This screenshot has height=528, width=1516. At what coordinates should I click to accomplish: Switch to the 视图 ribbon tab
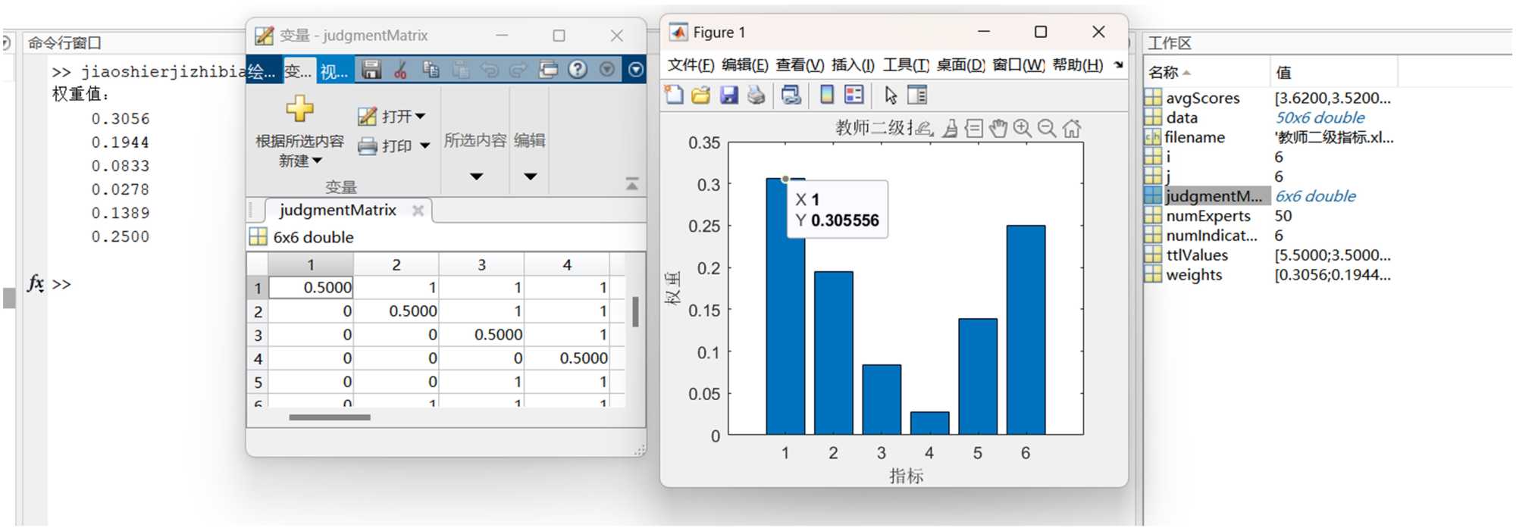(x=334, y=71)
